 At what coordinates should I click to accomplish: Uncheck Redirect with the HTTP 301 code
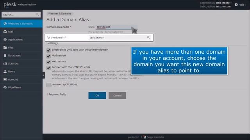point(48,68)
